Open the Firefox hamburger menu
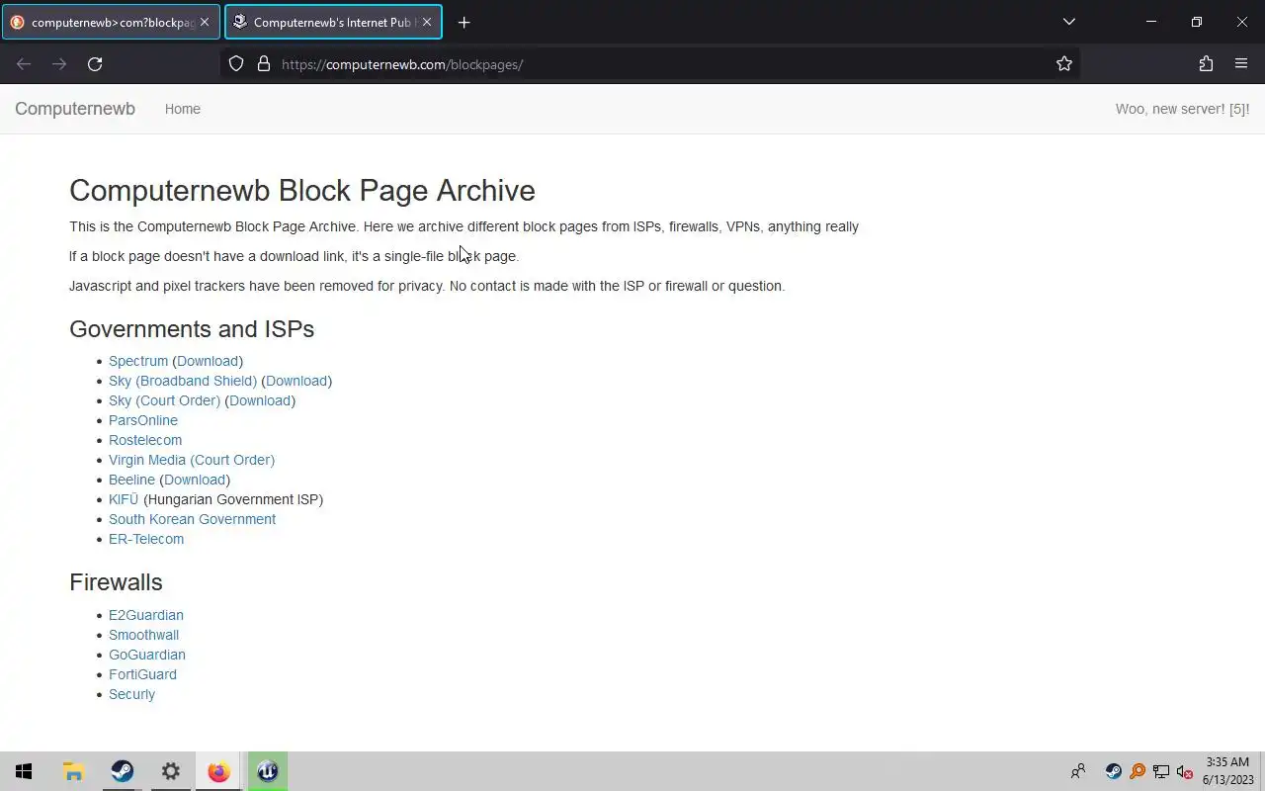1265x791 pixels. click(x=1241, y=64)
